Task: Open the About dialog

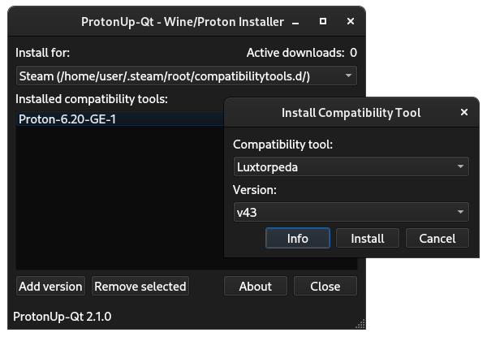Action: 255,286
